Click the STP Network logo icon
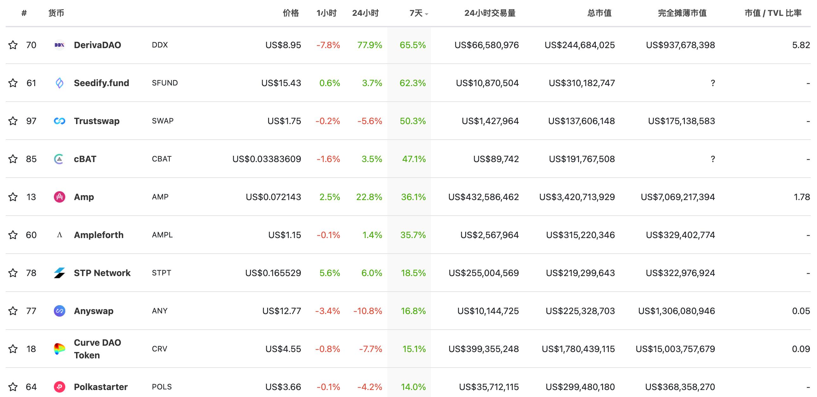The width and height of the screenshot is (817, 397). pyautogui.click(x=59, y=273)
